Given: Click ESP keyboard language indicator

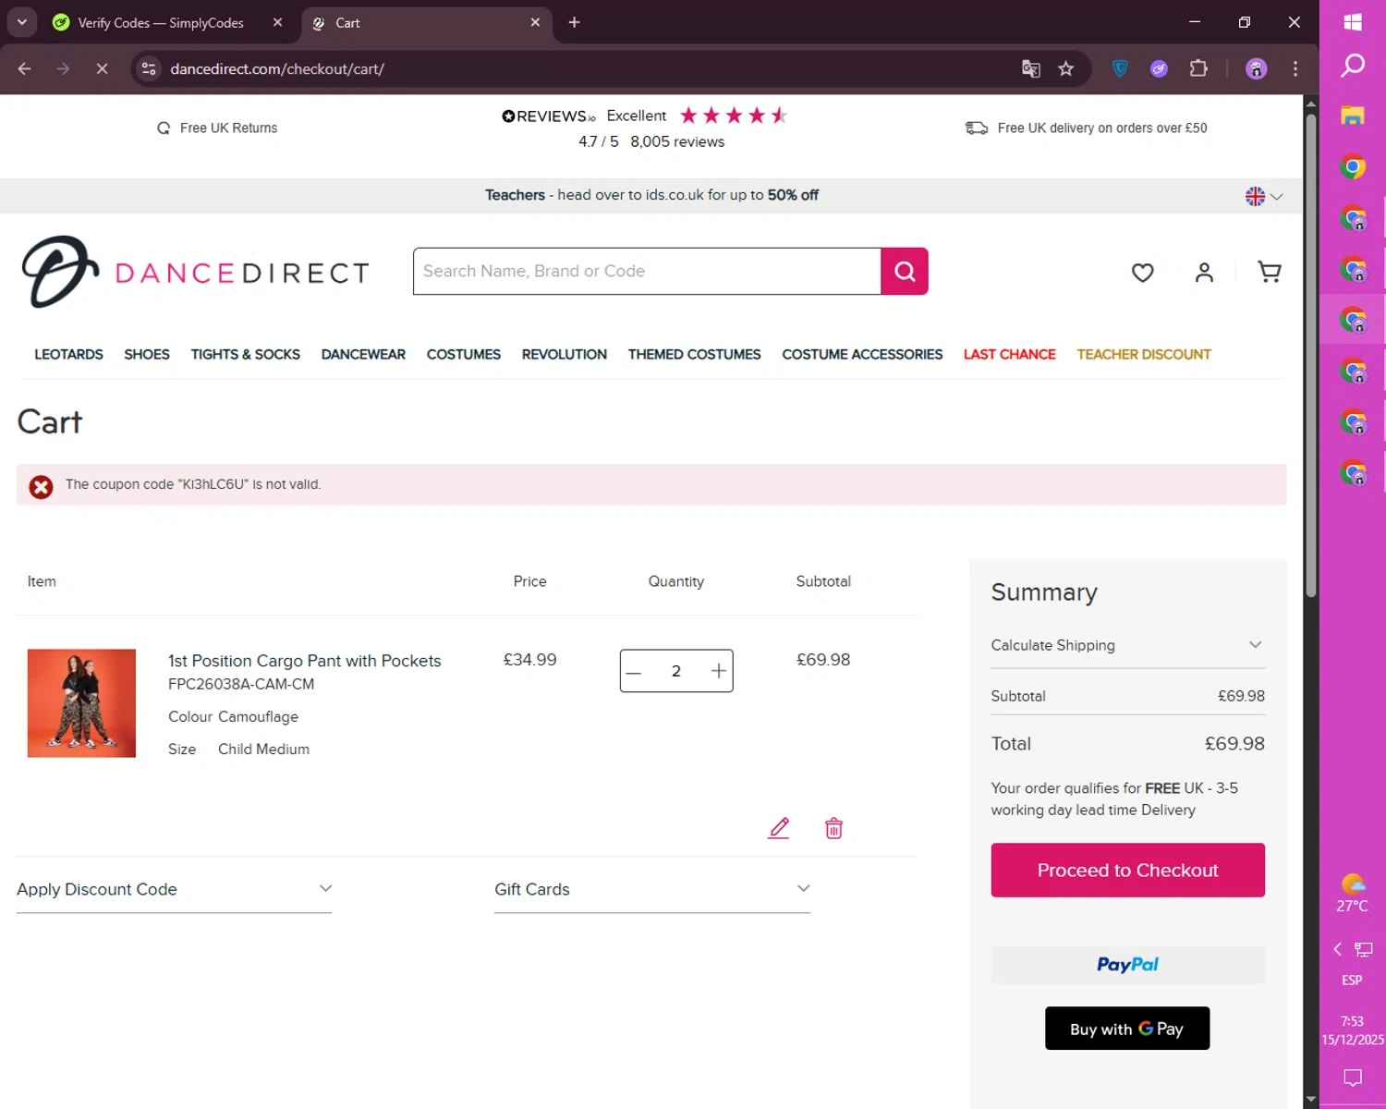Looking at the screenshot, I should [1352, 980].
